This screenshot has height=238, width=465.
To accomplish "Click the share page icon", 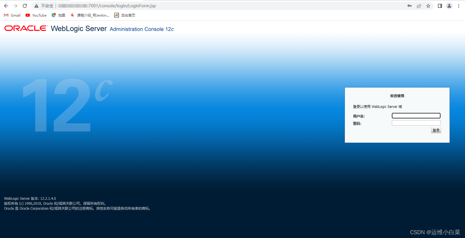I will click(x=419, y=6).
